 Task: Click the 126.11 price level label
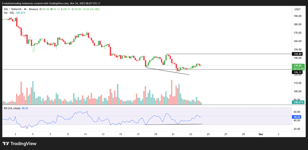(298, 72)
